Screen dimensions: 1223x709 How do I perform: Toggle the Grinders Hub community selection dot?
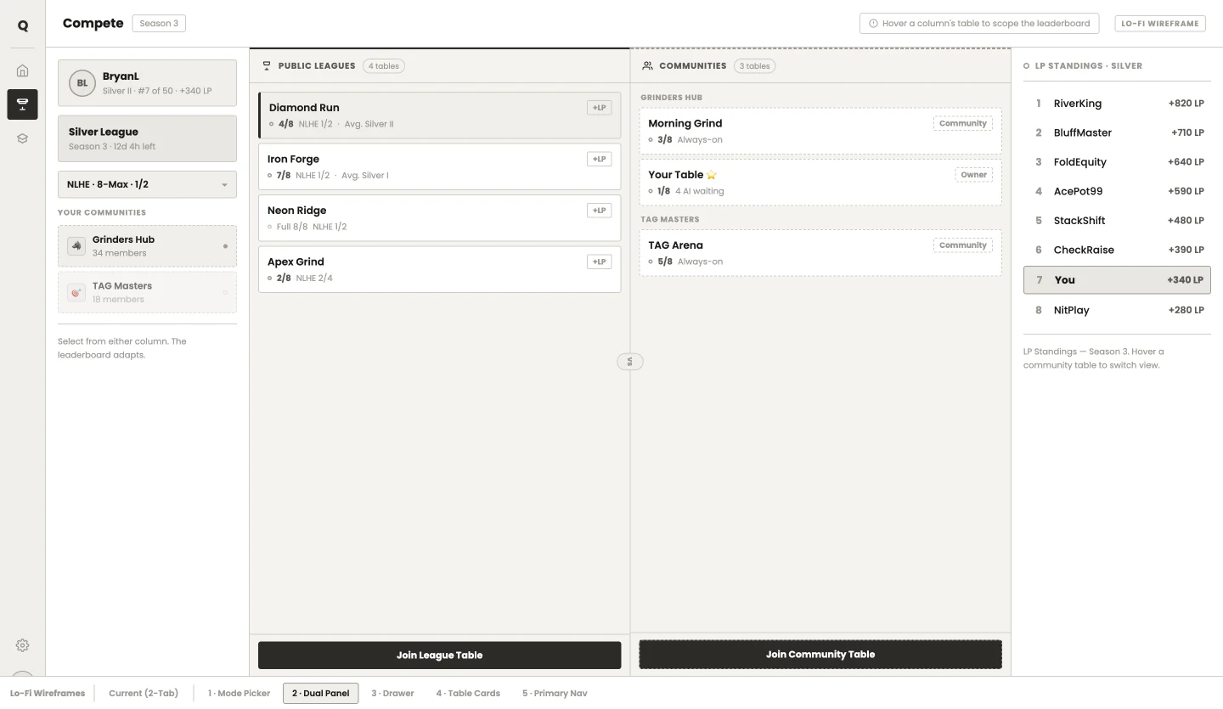pyautogui.click(x=225, y=246)
